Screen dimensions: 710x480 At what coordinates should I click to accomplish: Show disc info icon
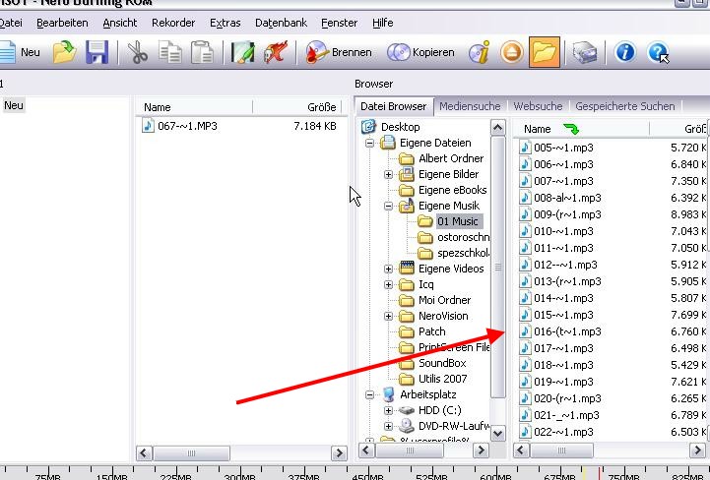[480, 52]
